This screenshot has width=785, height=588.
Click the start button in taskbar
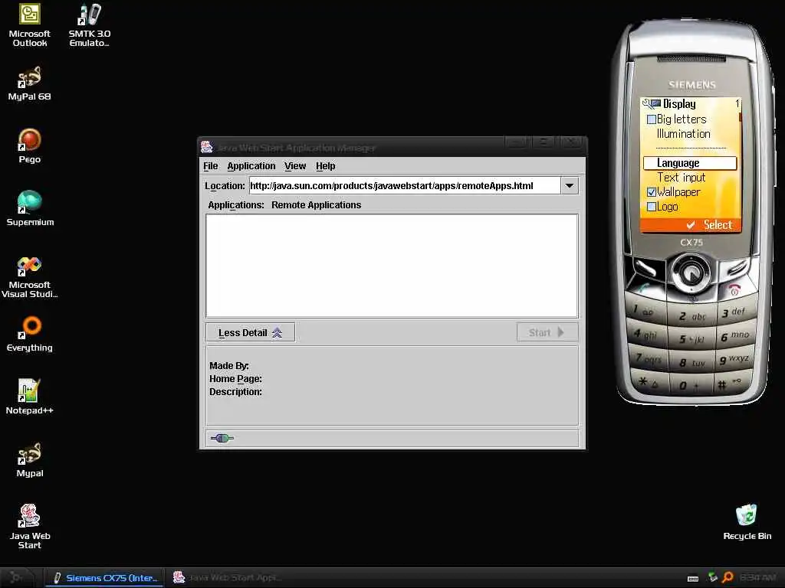click(x=17, y=577)
